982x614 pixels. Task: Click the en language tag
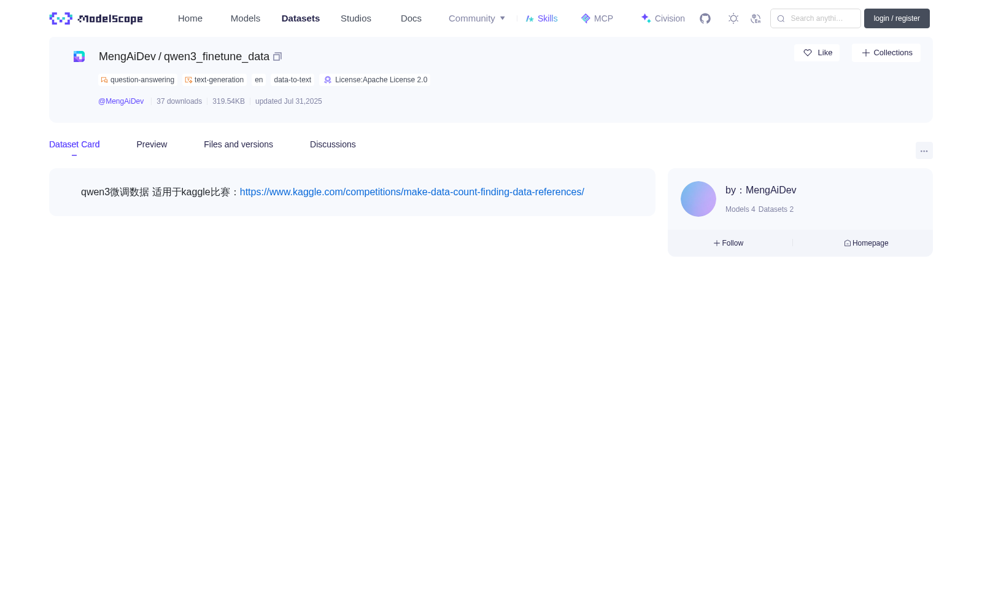[259, 80]
